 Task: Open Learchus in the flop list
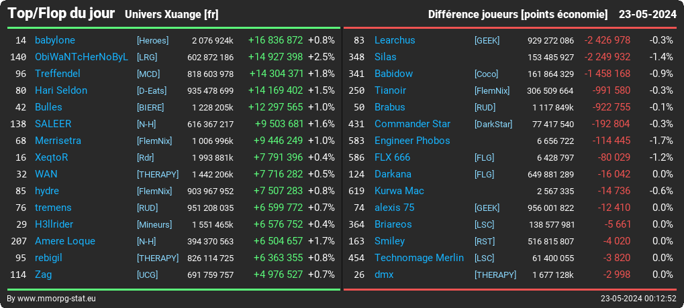point(395,40)
